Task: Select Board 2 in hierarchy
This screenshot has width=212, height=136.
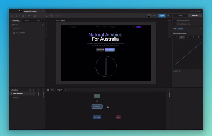Action: point(18,29)
